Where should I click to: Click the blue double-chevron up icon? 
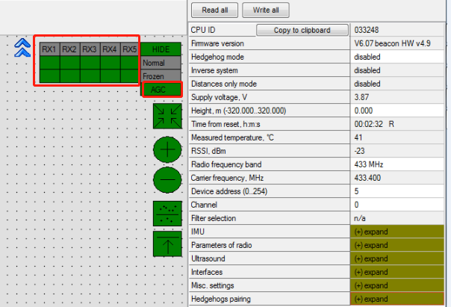[x=22, y=49]
